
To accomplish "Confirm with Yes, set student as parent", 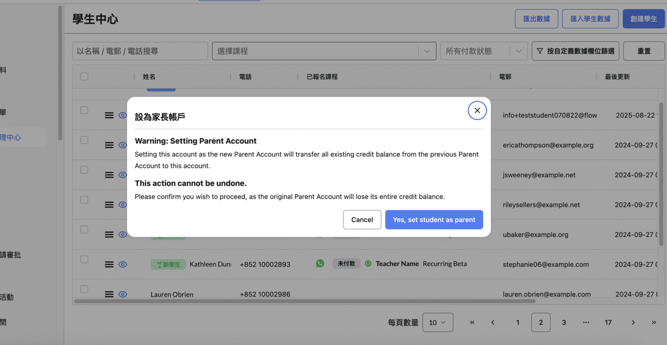I will point(434,220).
